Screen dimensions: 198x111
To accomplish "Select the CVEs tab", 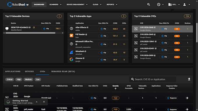I will pos(43,71).
